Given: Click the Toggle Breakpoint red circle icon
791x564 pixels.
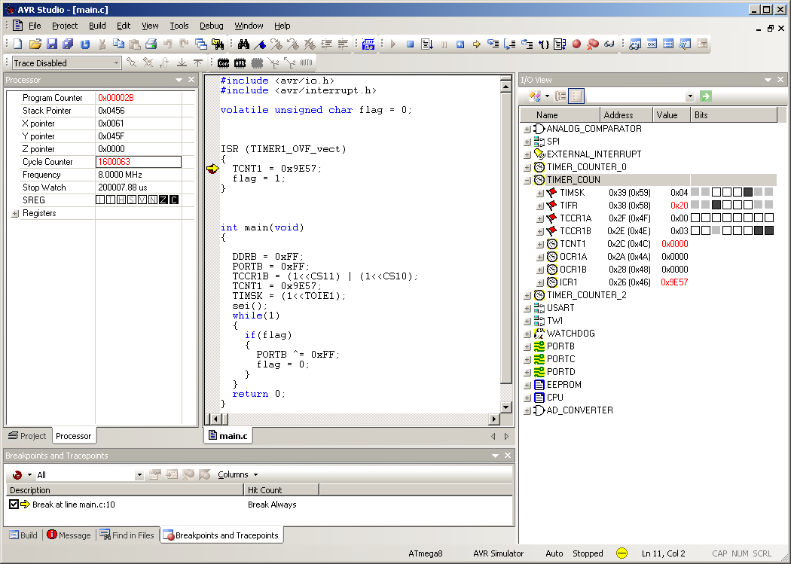Looking at the screenshot, I should (x=576, y=44).
